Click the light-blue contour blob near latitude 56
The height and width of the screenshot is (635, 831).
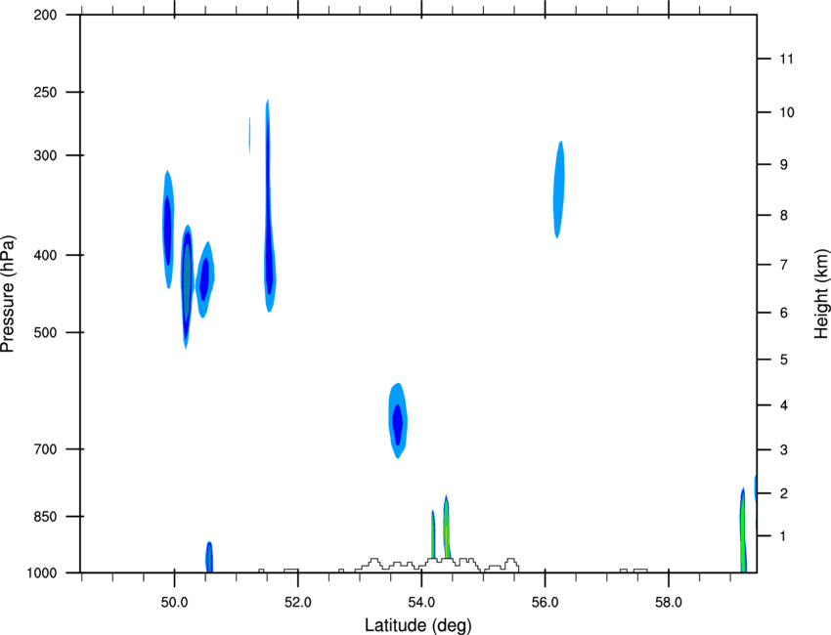tap(559, 190)
